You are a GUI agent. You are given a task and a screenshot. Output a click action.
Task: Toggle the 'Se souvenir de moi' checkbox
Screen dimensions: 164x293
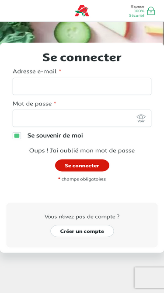pyautogui.click(x=17, y=136)
